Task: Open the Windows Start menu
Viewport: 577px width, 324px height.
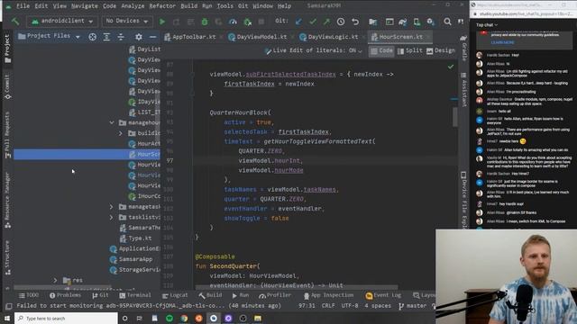Action: (6, 318)
